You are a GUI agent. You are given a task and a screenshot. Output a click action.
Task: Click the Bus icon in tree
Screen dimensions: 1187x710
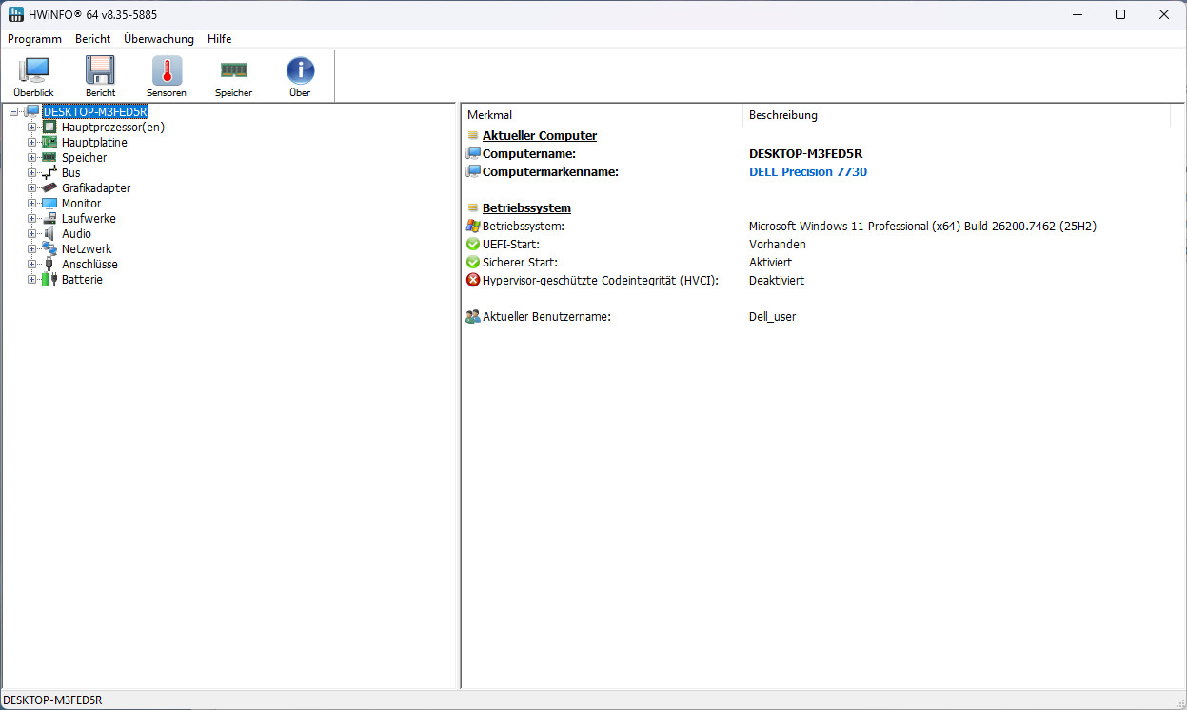tap(49, 173)
